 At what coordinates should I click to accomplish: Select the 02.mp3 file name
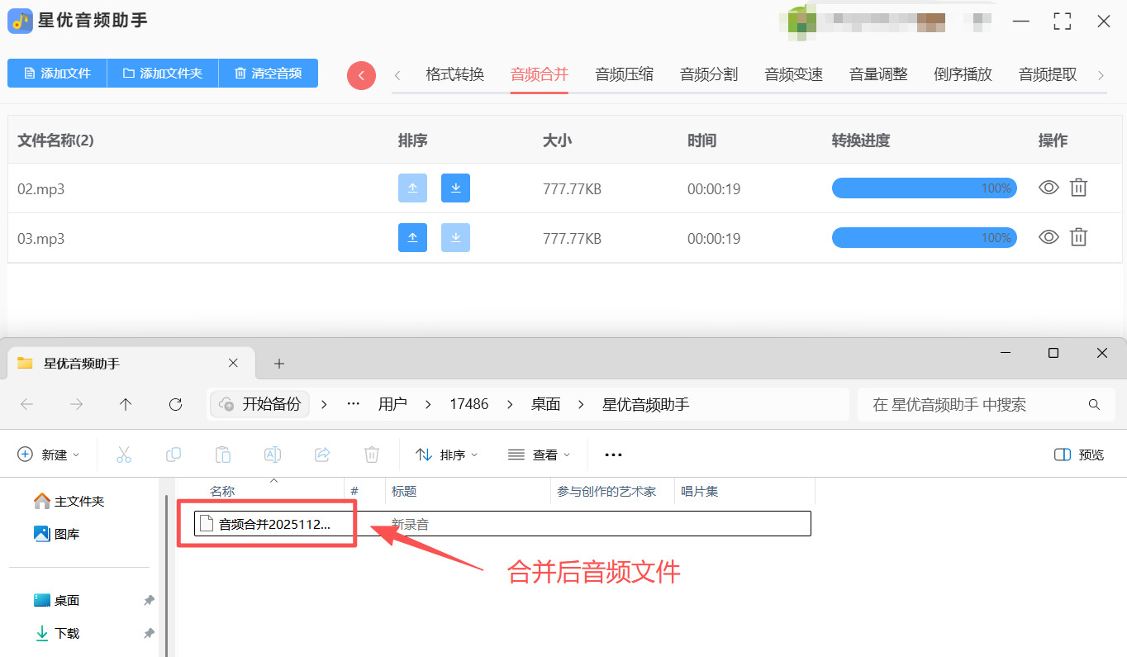[x=41, y=189]
